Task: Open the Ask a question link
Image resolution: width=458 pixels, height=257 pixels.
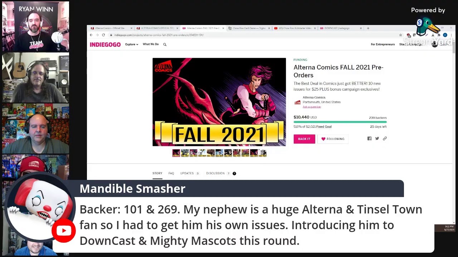Action: [312, 107]
